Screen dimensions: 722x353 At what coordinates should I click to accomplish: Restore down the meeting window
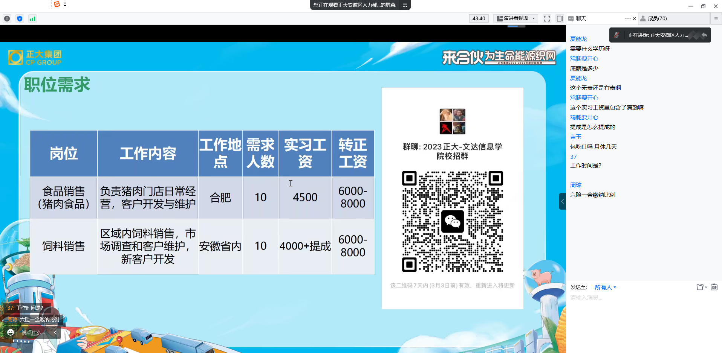click(703, 6)
